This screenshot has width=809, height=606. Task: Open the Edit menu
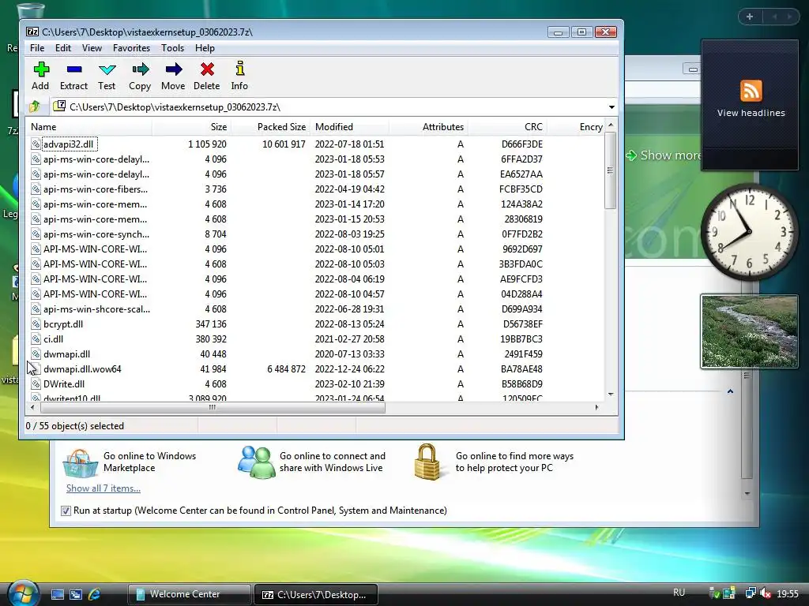(63, 48)
